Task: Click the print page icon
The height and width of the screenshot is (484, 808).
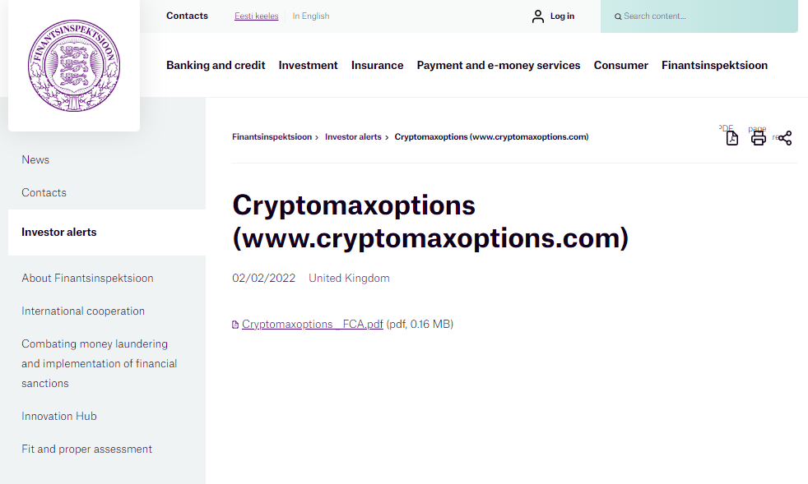Action: point(758,138)
